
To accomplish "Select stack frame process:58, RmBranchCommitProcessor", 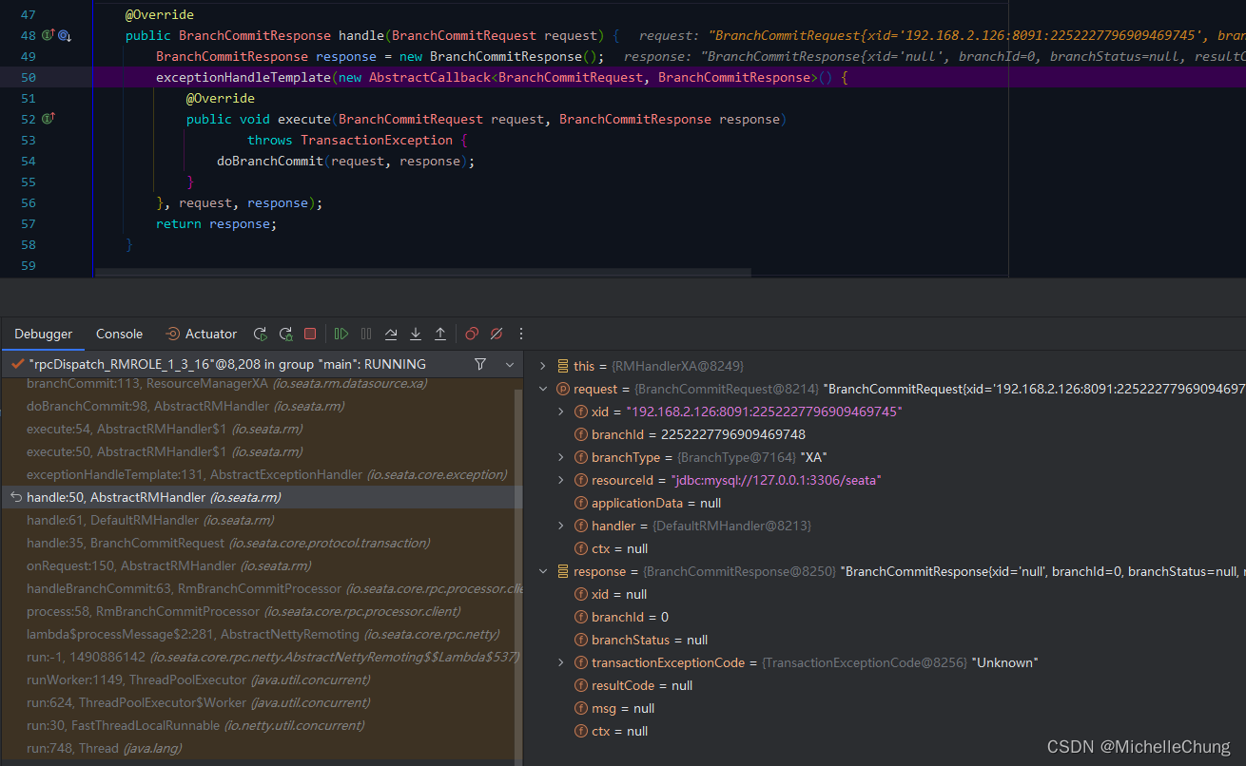I will click(257, 611).
